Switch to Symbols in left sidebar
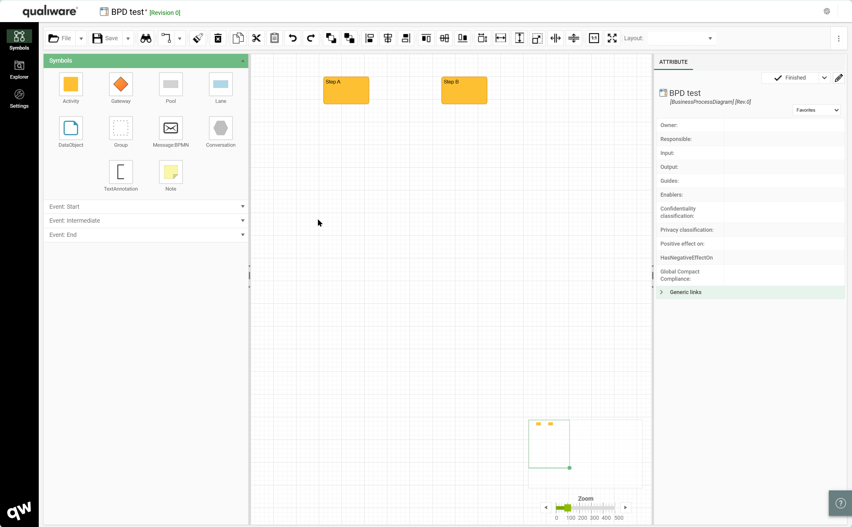852x527 pixels. click(19, 41)
